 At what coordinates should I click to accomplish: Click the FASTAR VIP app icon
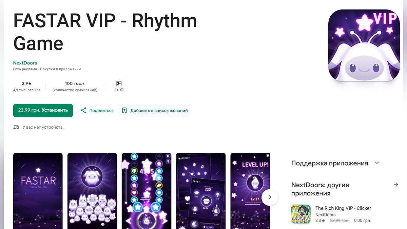(x=364, y=45)
